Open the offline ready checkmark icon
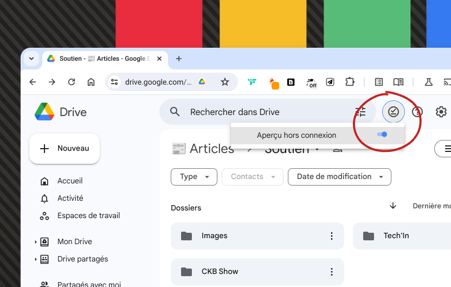 pos(393,112)
